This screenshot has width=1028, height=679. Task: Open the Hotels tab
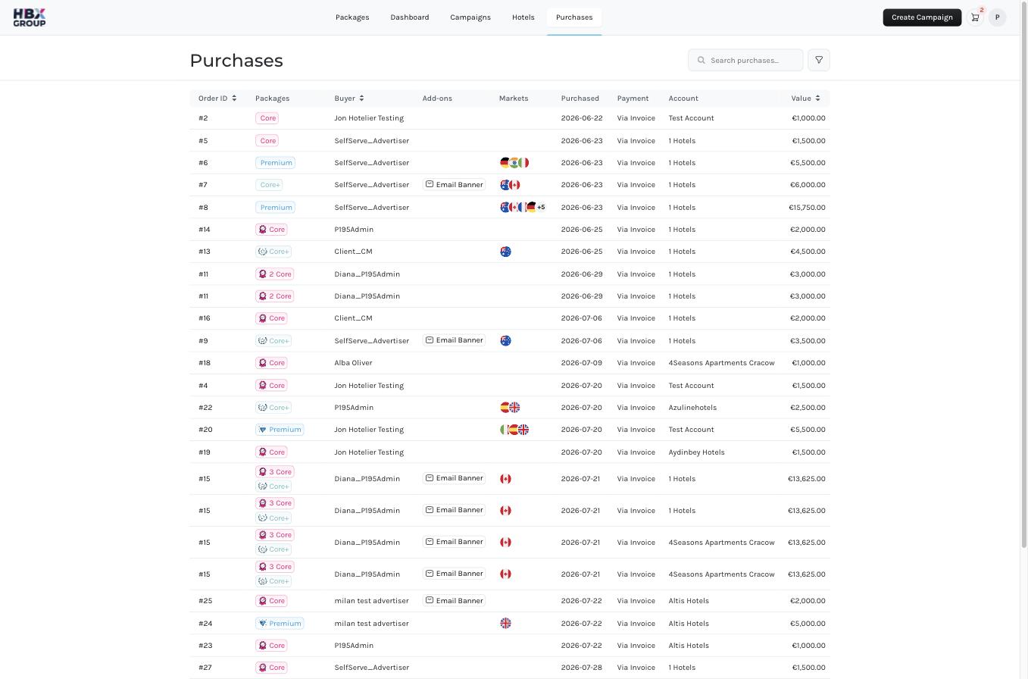coord(523,17)
